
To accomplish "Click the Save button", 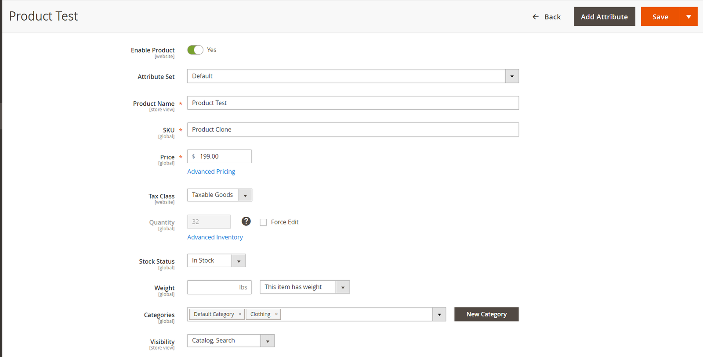I will [660, 17].
